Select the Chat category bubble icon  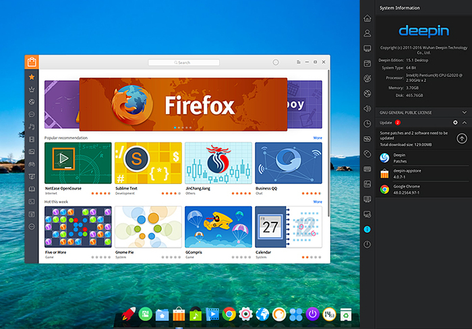pyautogui.click(x=31, y=115)
